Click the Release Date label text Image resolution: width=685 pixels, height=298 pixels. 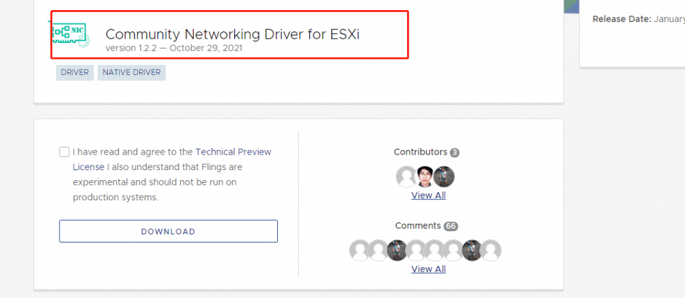tap(622, 19)
